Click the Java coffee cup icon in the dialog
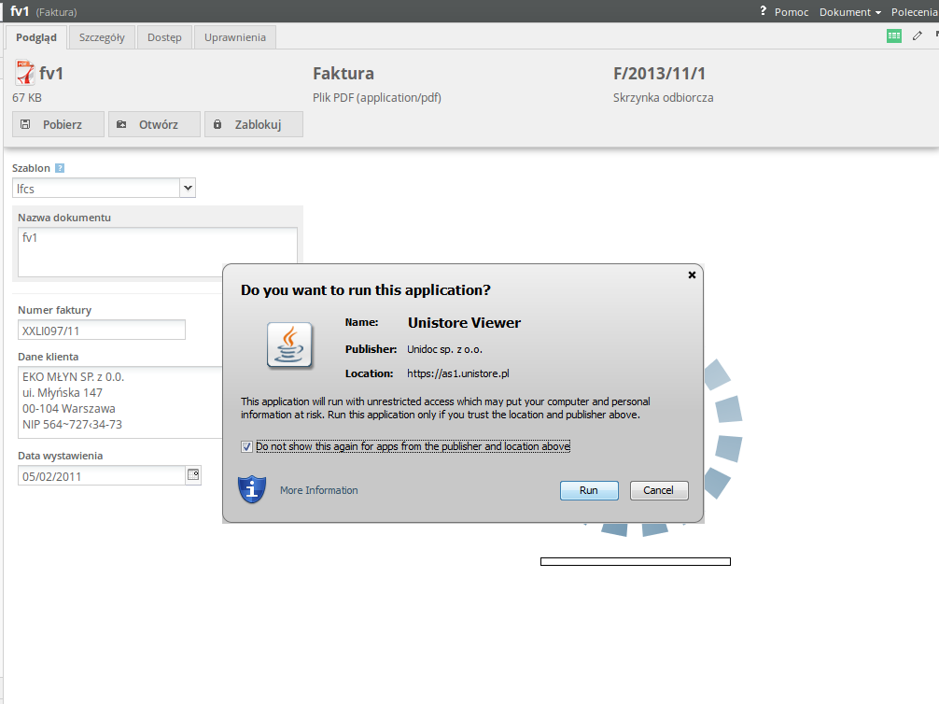The image size is (939, 704). point(290,345)
